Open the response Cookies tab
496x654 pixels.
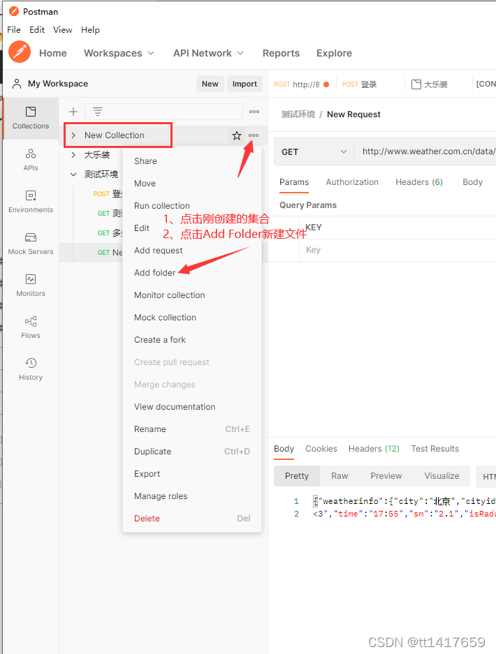[321, 448]
